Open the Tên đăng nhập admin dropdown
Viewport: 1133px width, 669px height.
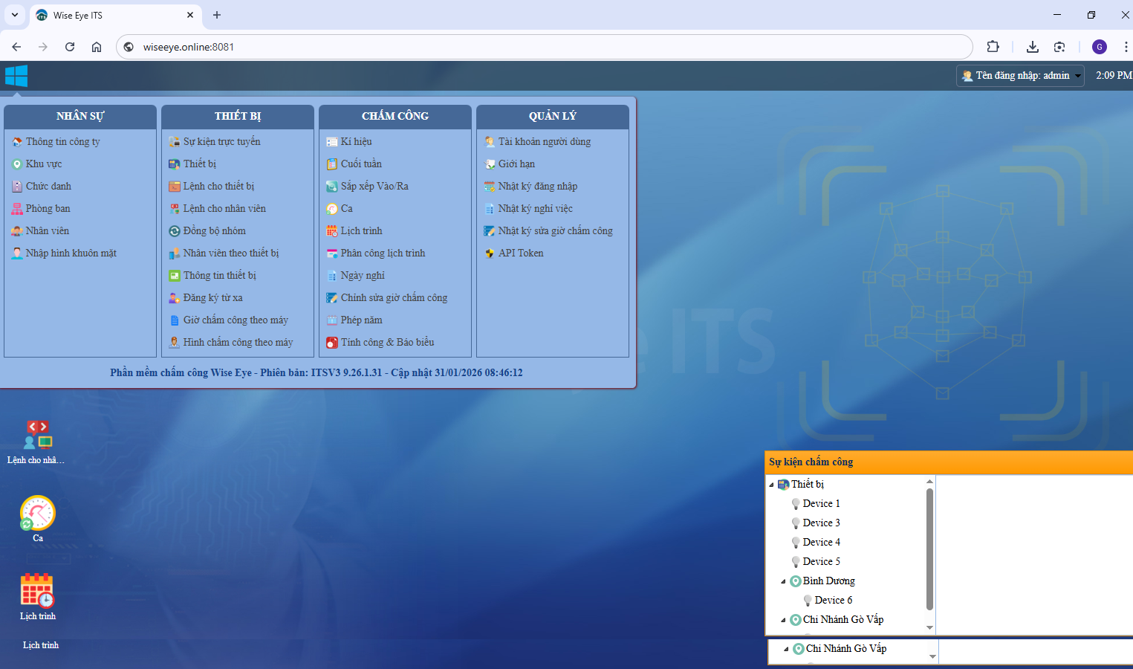coord(1077,76)
